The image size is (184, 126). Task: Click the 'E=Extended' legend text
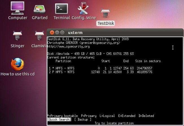(127, 116)
